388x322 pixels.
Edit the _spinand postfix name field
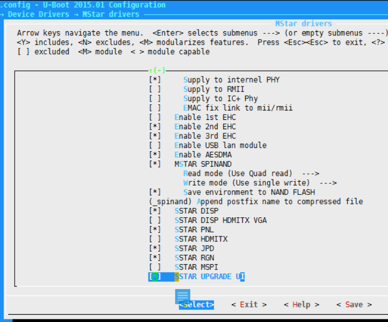pyautogui.click(x=255, y=202)
